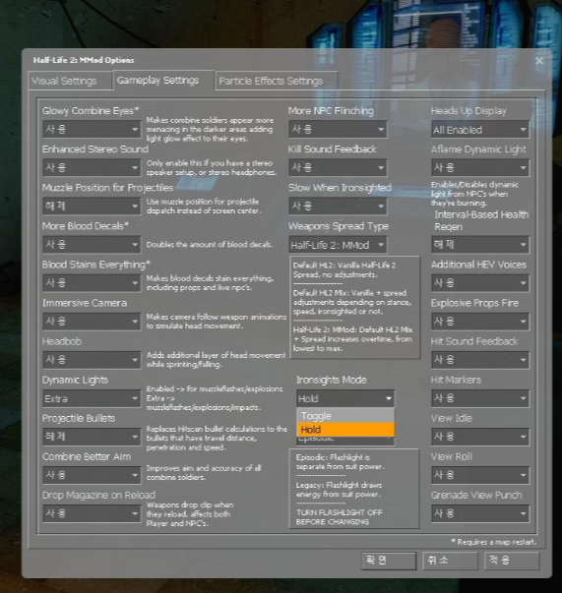
Task: Expand the View Roll dropdown
Action: click(480, 475)
